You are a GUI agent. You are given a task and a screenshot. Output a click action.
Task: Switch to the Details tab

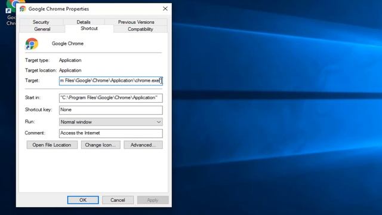coord(84,22)
